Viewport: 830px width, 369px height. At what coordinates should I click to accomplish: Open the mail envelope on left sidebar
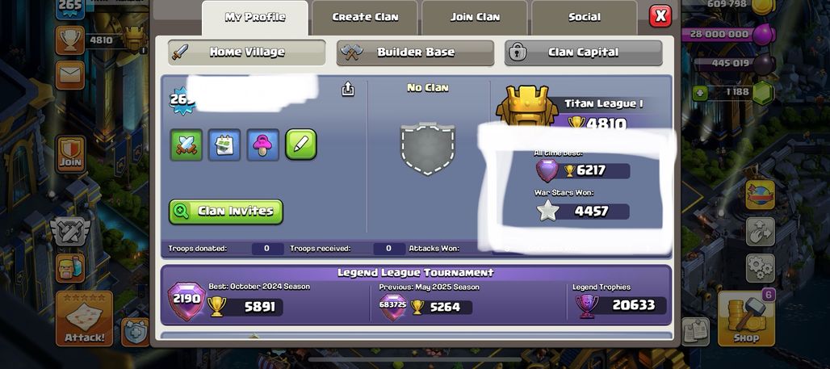coord(70,74)
